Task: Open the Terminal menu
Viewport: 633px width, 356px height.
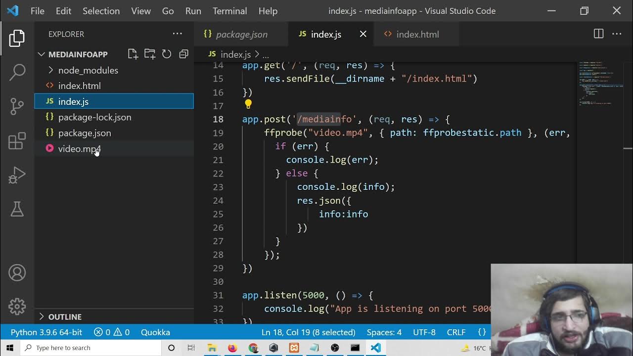Action: point(229,11)
